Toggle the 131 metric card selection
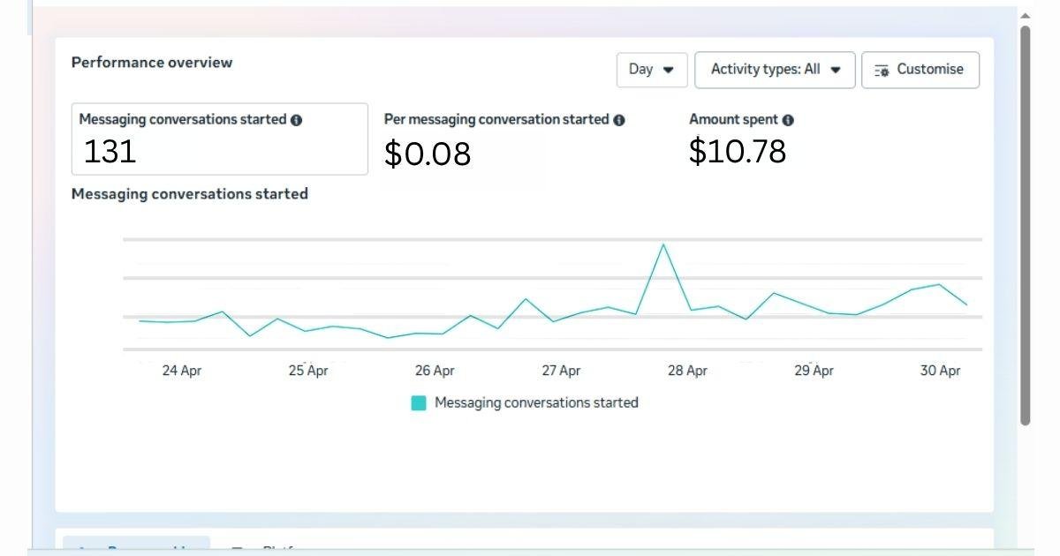The width and height of the screenshot is (1060, 556). 219,139
